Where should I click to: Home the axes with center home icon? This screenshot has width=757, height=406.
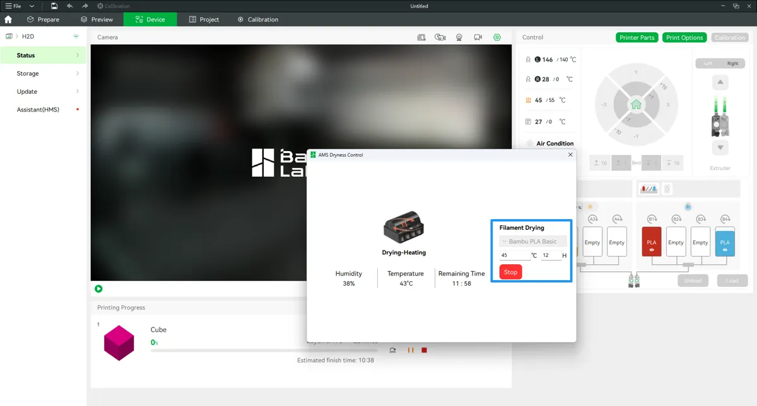pyautogui.click(x=636, y=104)
